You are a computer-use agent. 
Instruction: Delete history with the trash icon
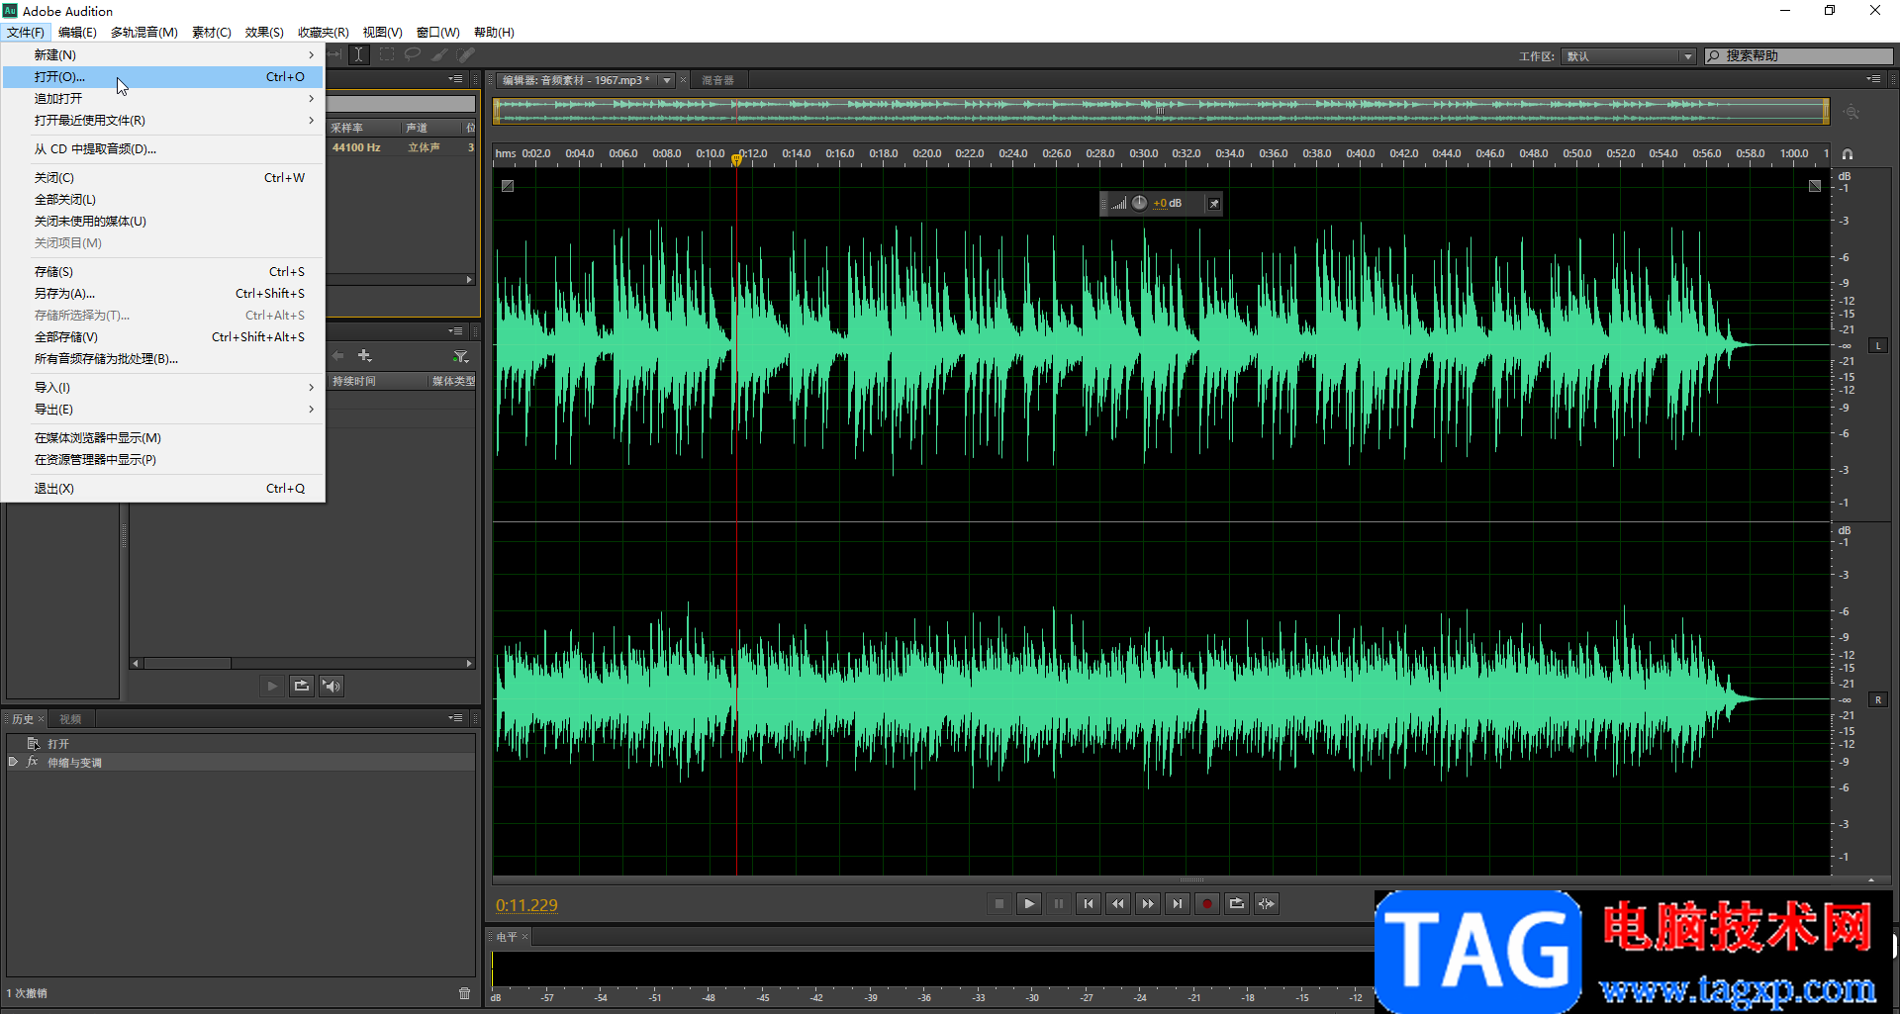coord(465,993)
